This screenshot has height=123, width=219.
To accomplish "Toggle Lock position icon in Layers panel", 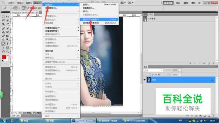I will pyautogui.click(x=156, y=74).
